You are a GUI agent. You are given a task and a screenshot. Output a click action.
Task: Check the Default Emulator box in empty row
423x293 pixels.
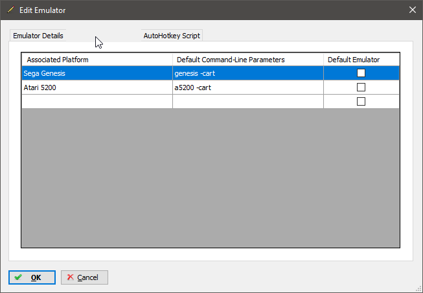[361, 102]
